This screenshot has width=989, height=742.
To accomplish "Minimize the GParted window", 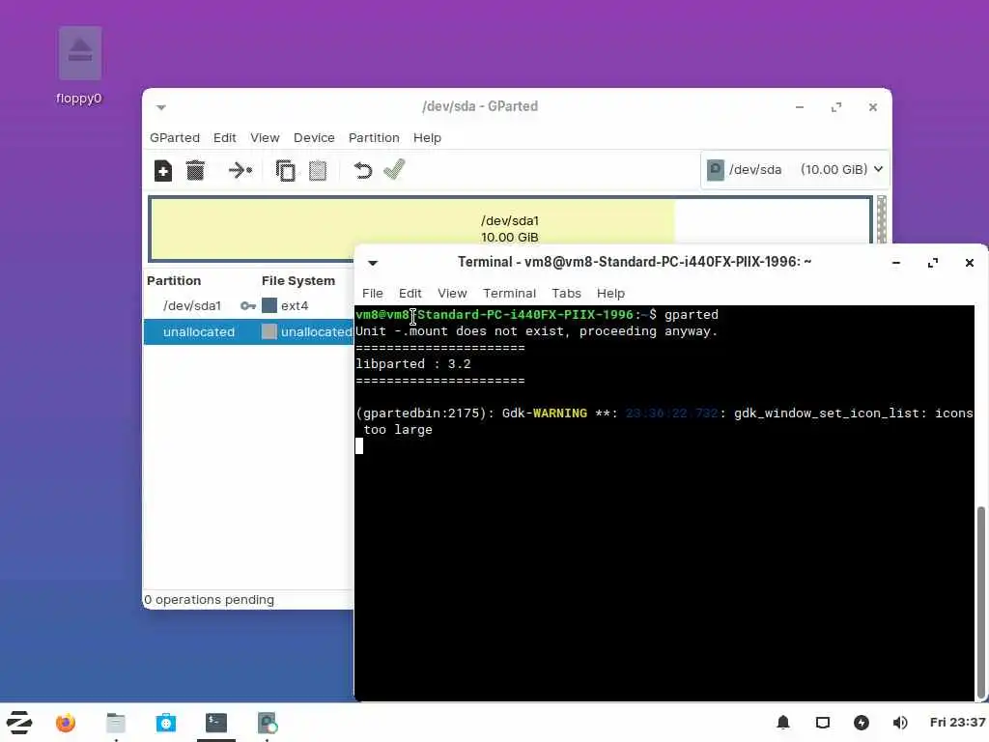I will tap(800, 108).
